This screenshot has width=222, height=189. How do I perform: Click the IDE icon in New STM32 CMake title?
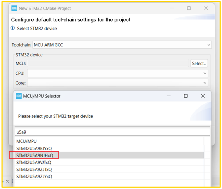click(14, 8)
